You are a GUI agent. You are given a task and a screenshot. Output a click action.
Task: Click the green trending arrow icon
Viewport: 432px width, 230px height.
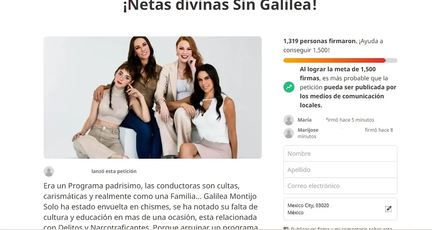(289, 87)
